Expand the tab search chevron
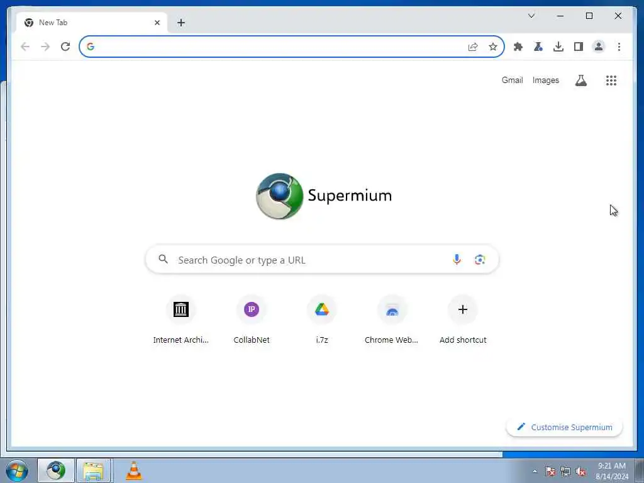 click(531, 16)
